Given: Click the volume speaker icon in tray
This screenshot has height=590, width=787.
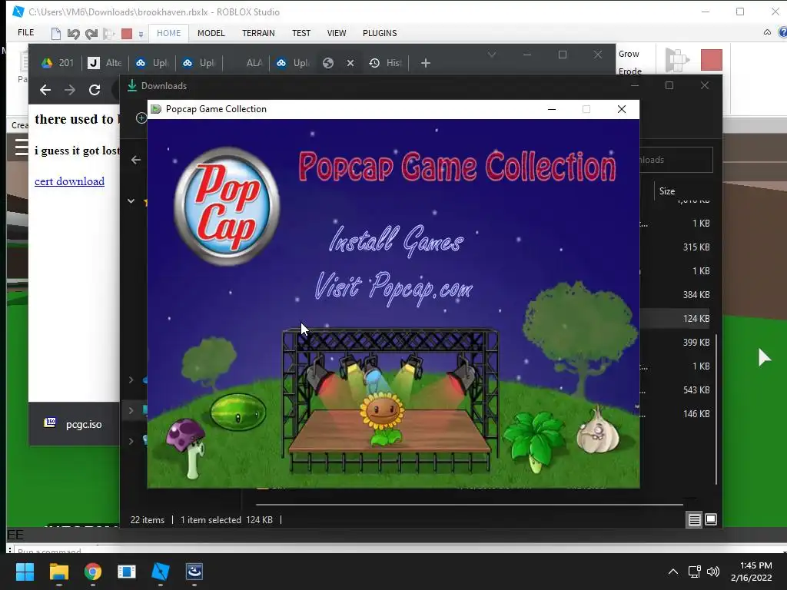Looking at the screenshot, I should click(x=712, y=572).
